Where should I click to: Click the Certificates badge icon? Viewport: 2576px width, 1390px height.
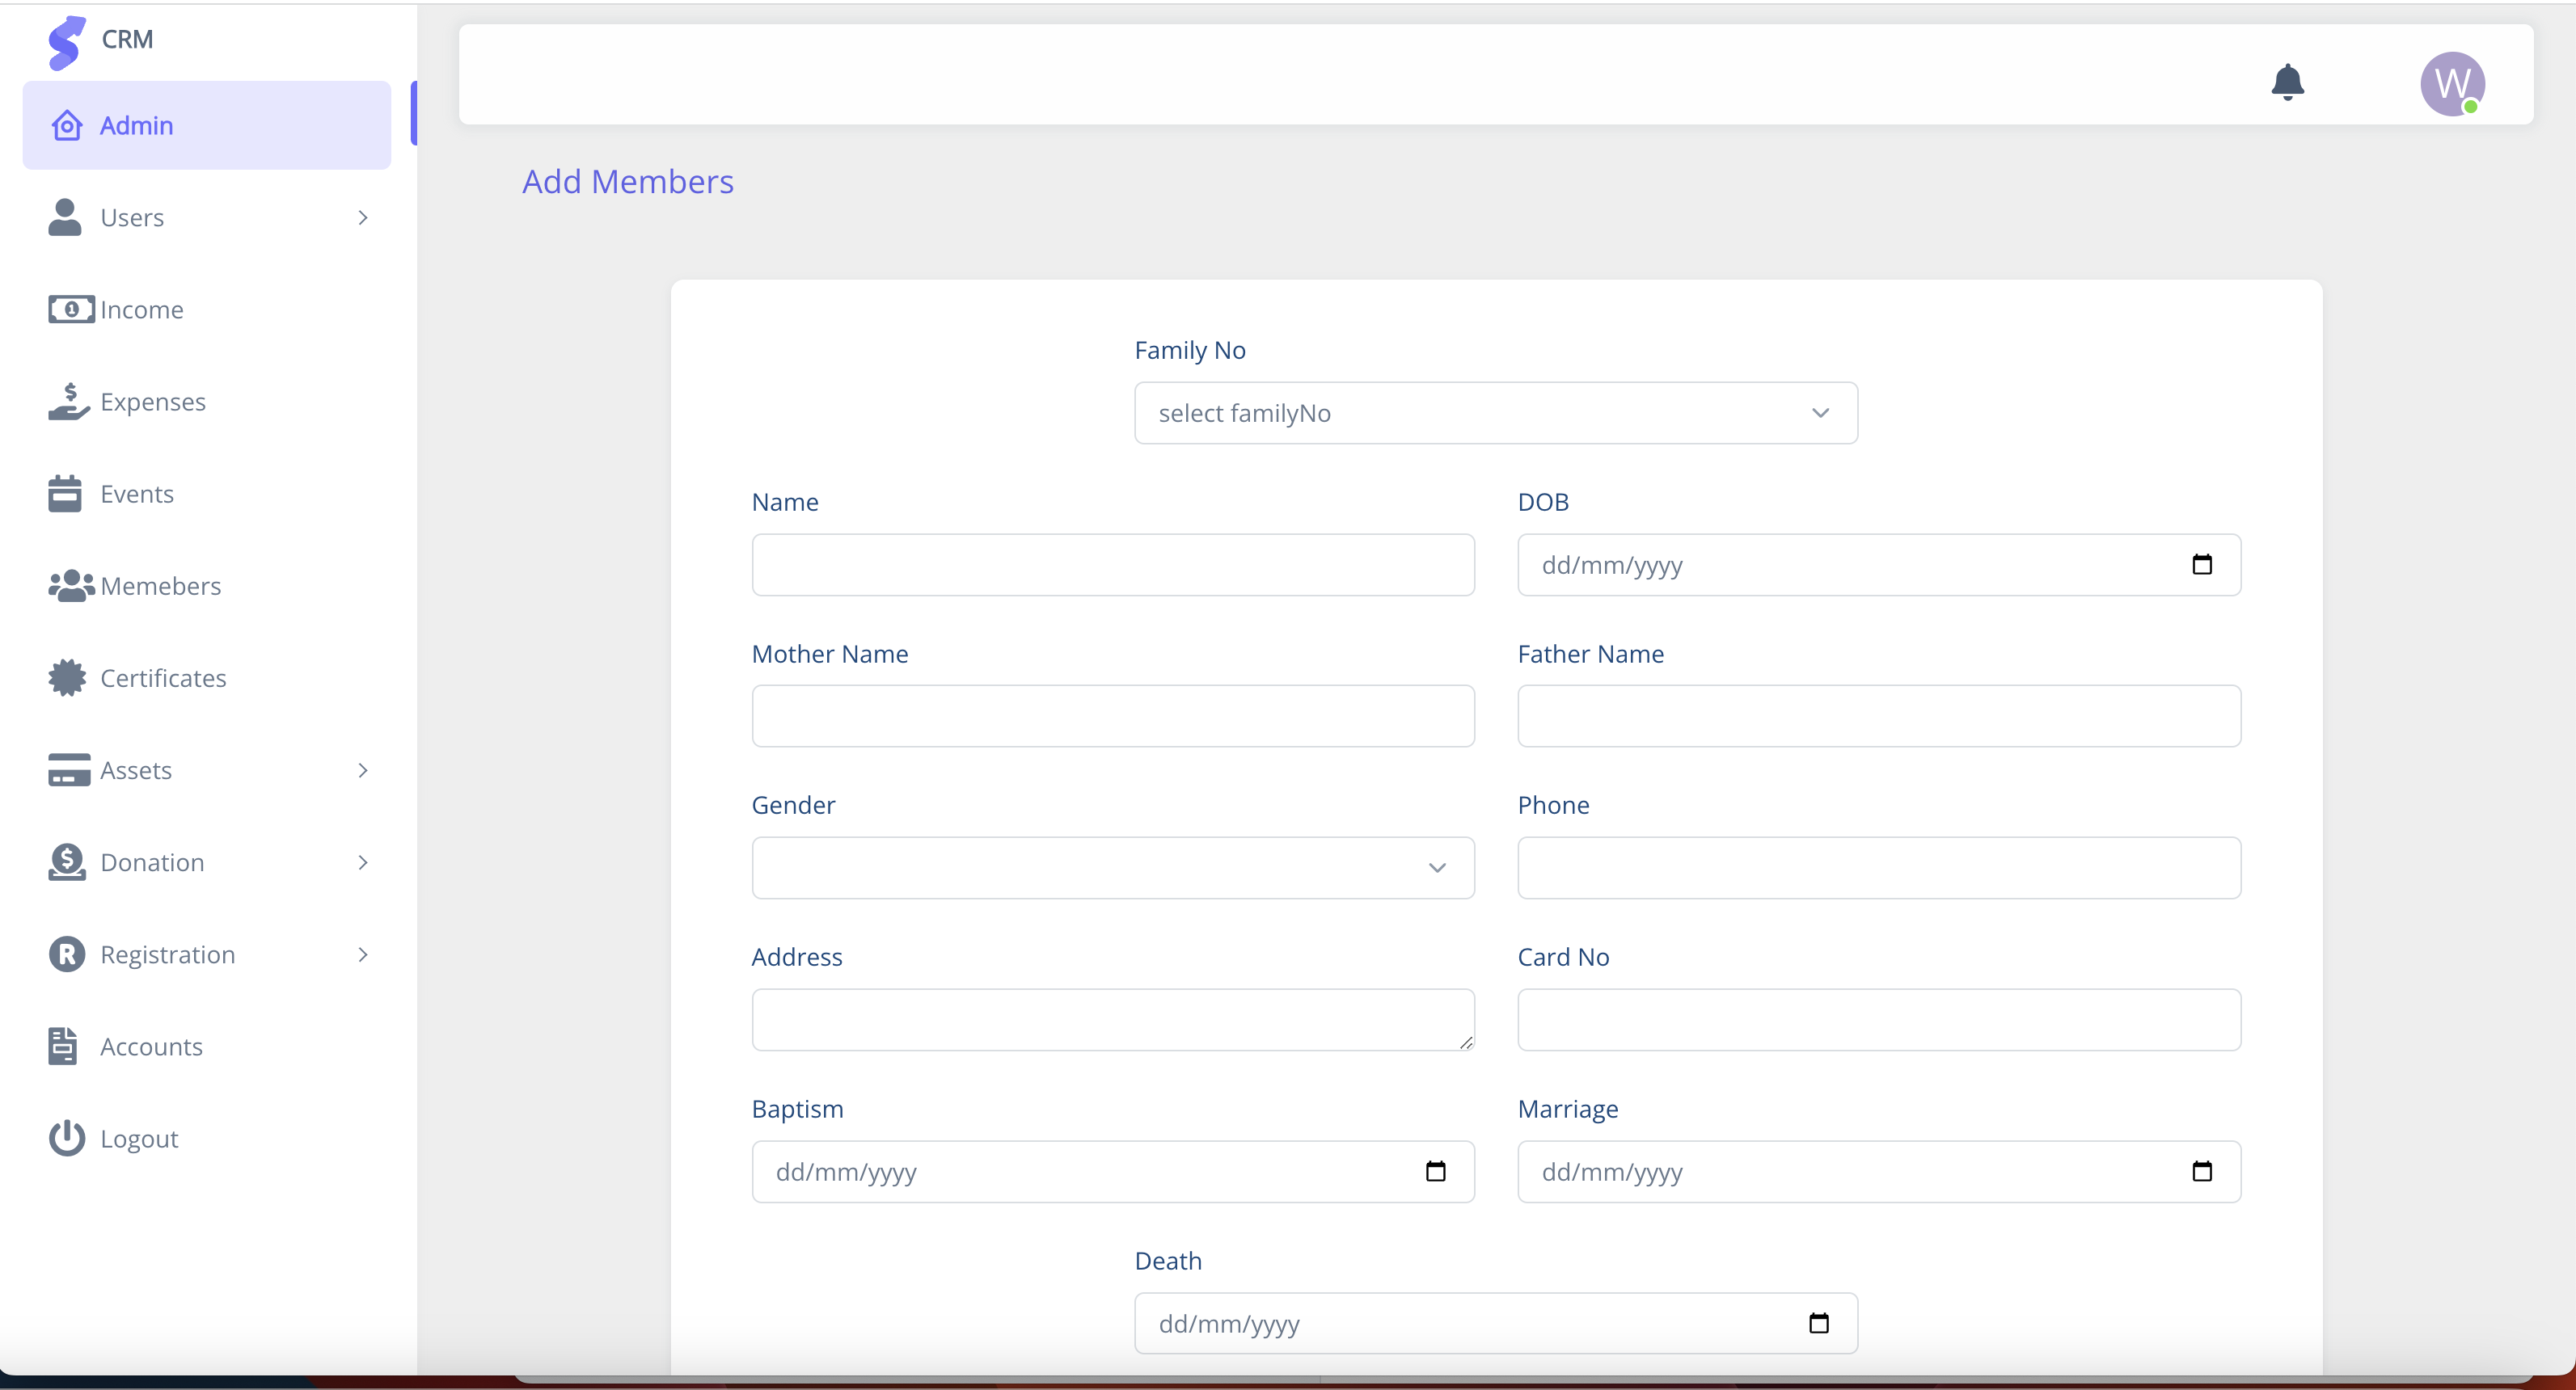tap(66, 677)
